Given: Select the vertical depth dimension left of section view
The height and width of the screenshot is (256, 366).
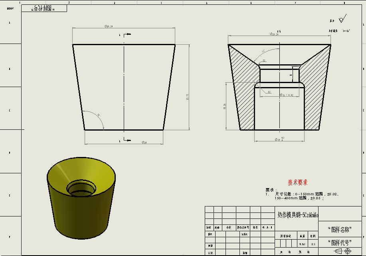Looking at the screenshot, I should tap(225, 107).
